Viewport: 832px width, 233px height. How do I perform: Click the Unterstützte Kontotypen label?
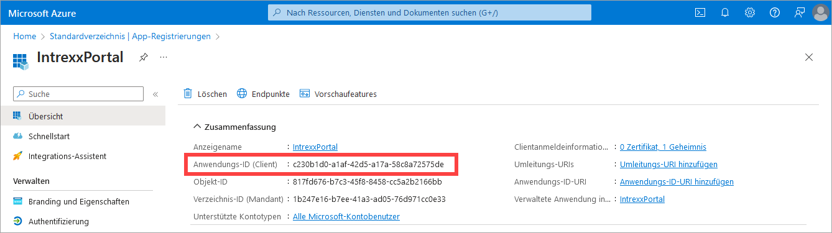[x=237, y=217]
